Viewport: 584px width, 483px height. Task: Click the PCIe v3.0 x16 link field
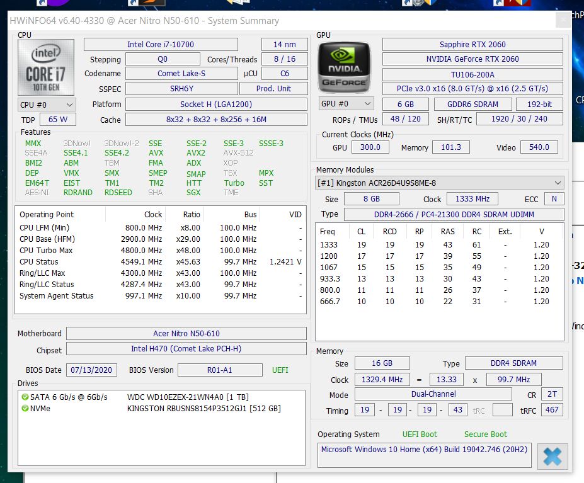472,89
